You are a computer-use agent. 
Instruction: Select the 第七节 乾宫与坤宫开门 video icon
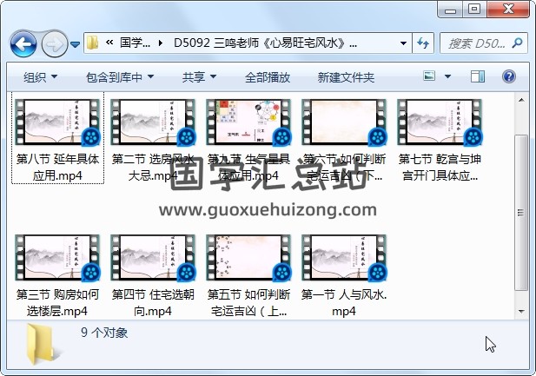click(440, 122)
